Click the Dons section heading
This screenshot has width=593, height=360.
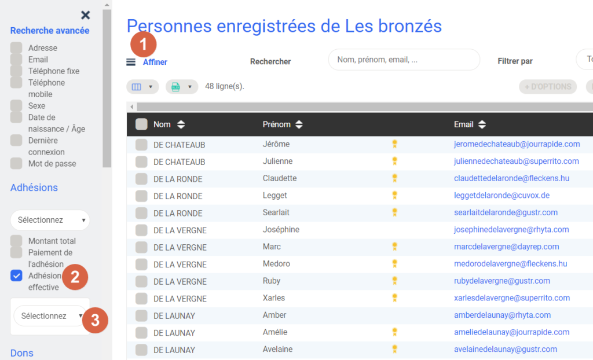[x=22, y=353]
